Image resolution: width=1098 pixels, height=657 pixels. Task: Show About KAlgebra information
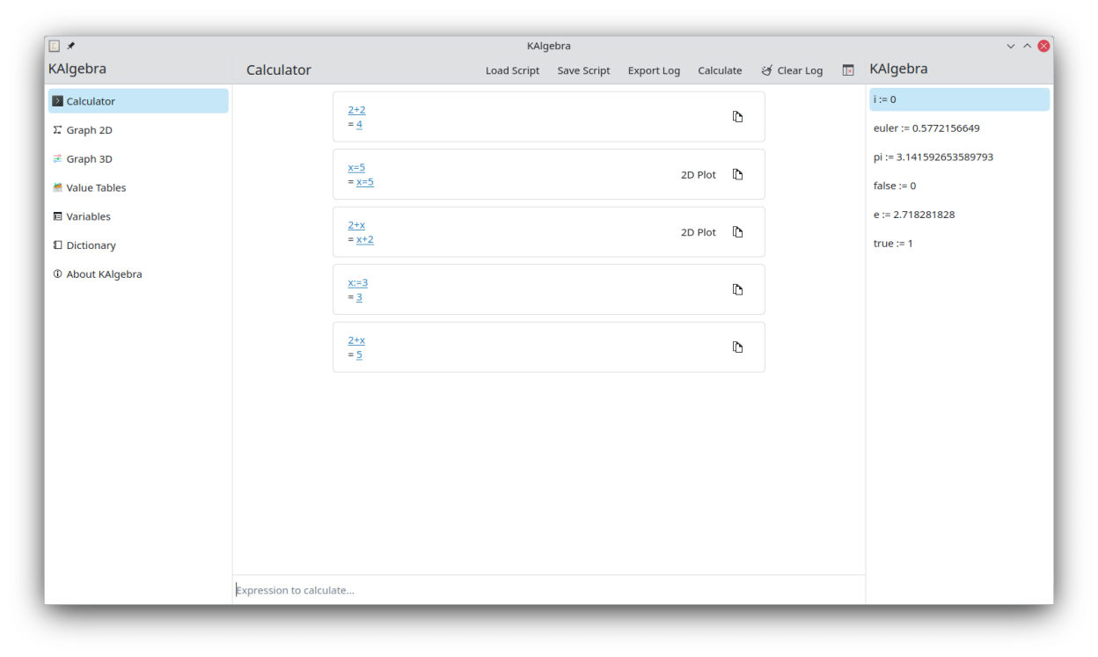pos(104,274)
